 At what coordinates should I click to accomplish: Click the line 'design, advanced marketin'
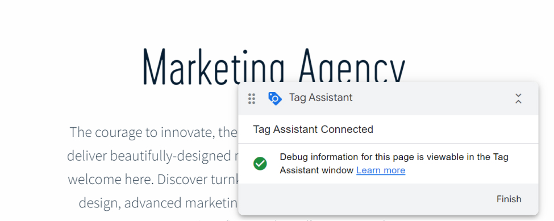click(159, 203)
